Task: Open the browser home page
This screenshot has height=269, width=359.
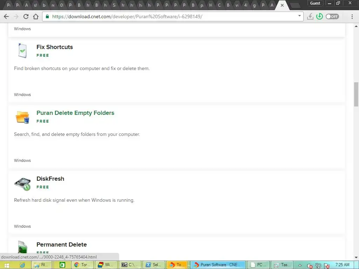Action: pyautogui.click(x=36, y=16)
